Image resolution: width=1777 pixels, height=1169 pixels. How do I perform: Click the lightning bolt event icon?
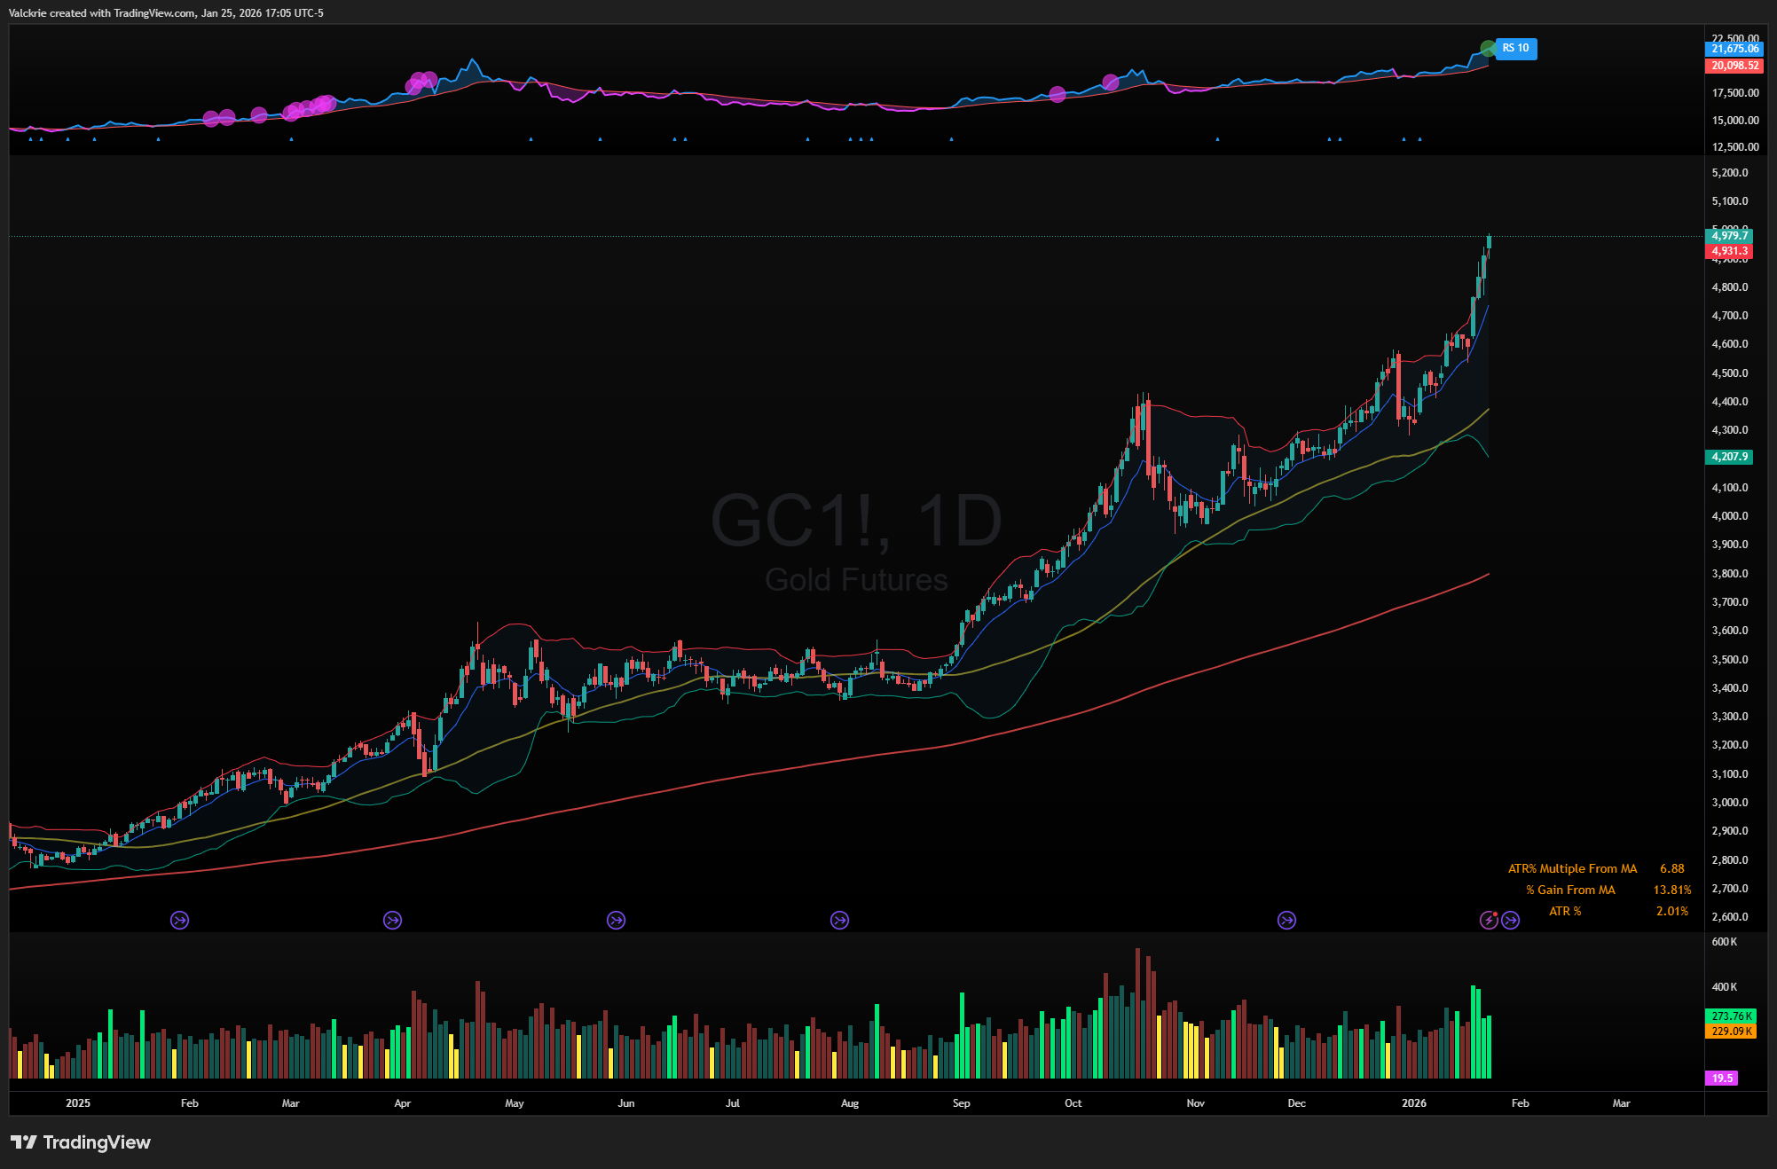click(1490, 921)
